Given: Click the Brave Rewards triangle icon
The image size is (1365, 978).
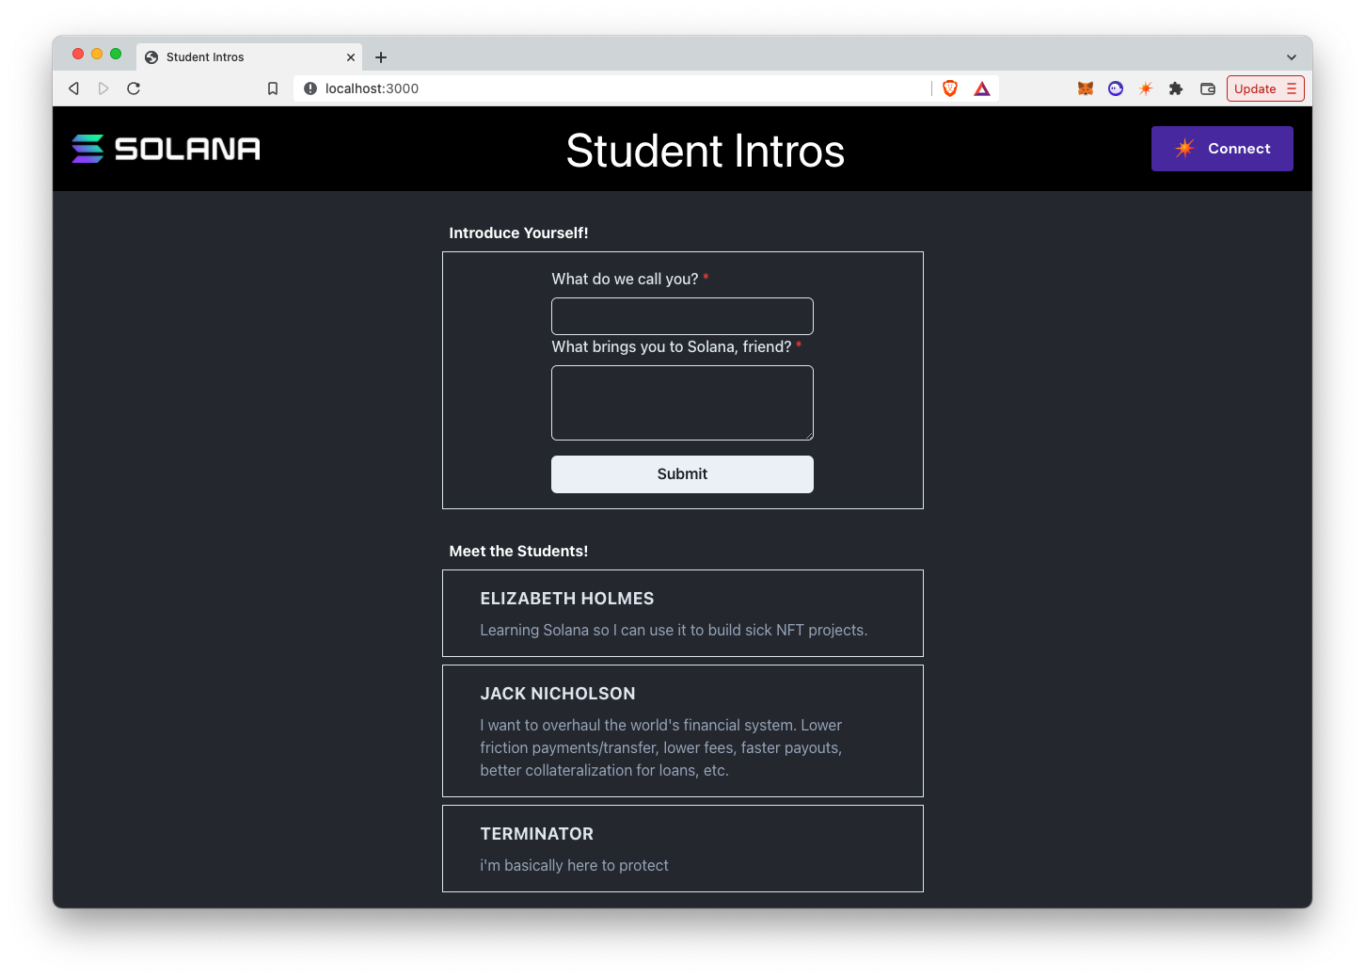Looking at the screenshot, I should click(x=982, y=88).
